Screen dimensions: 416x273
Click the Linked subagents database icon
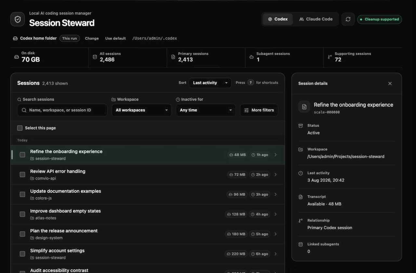pyautogui.click(x=301, y=244)
